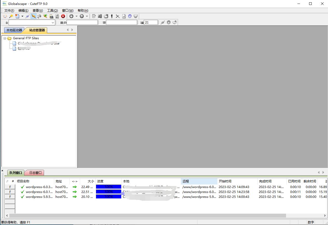Click the F row button for wordpress-5.9.5

click(x=10, y=197)
